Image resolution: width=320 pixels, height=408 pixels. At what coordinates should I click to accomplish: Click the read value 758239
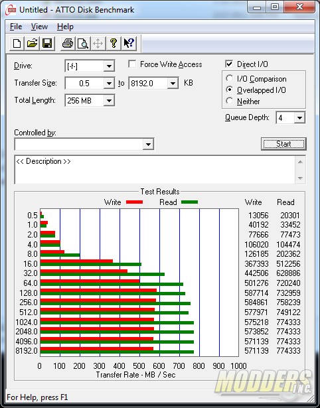pyautogui.click(x=289, y=303)
